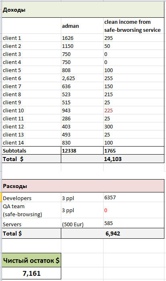Click the Developers cost cell 6357
Viewport: 166px width, 281px height.
coord(133,197)
